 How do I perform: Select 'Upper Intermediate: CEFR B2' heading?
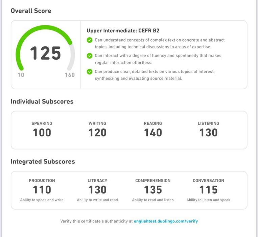(123, 30)
